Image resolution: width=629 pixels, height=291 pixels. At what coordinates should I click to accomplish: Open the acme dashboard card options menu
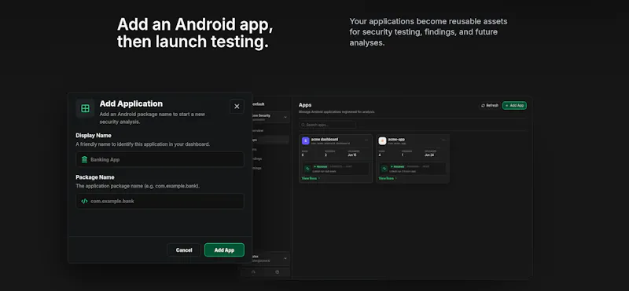pos(366,140)
